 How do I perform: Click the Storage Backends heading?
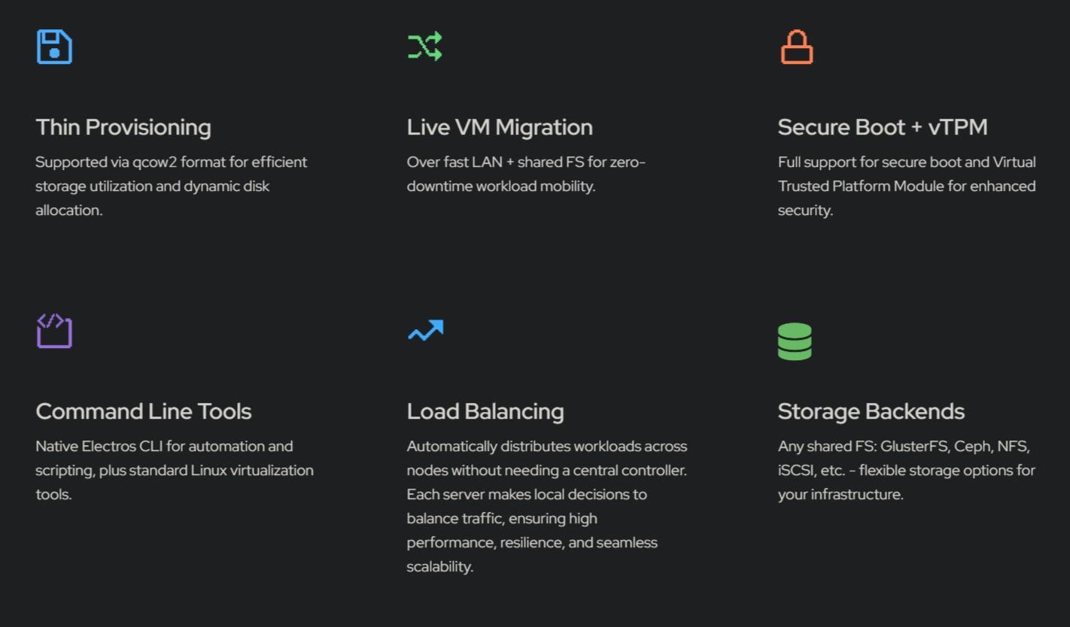[871, 411]
